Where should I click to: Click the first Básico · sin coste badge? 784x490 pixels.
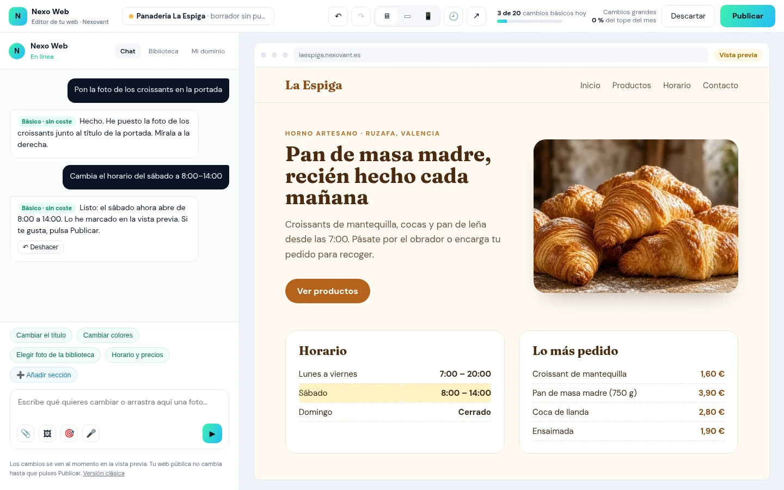(47, 121)
